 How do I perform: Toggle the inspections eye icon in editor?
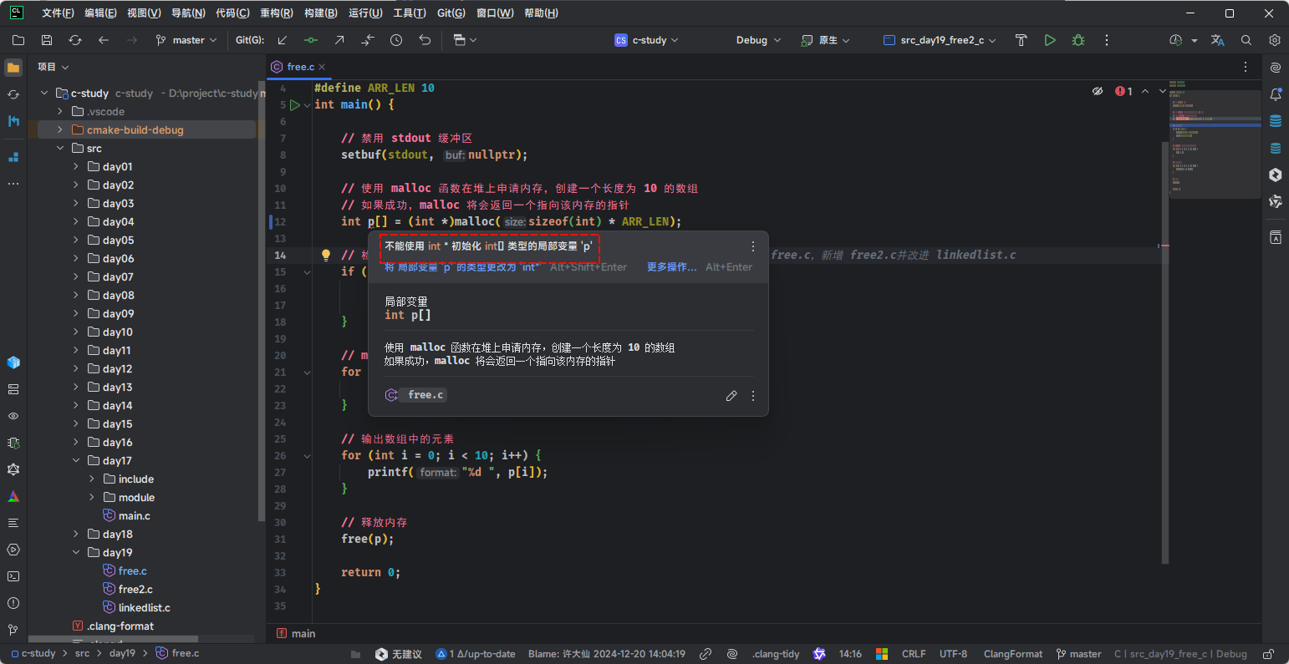[1098, 91]
